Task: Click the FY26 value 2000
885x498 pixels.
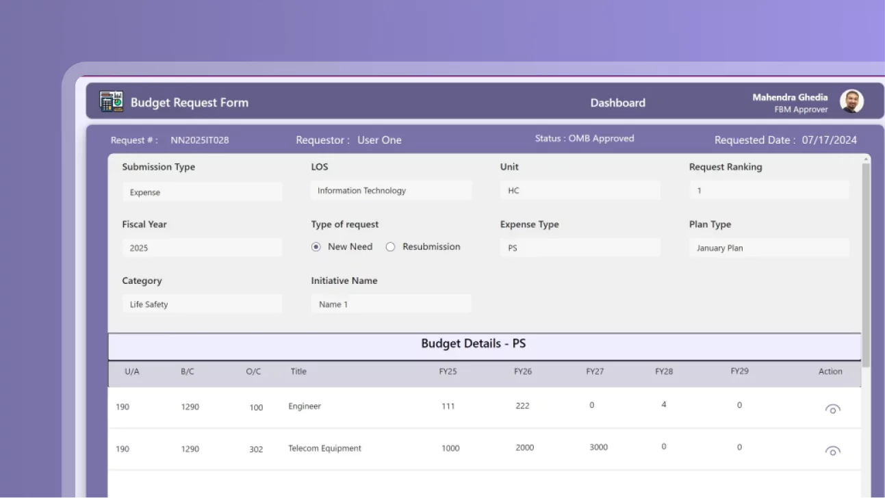Action: 525,447
